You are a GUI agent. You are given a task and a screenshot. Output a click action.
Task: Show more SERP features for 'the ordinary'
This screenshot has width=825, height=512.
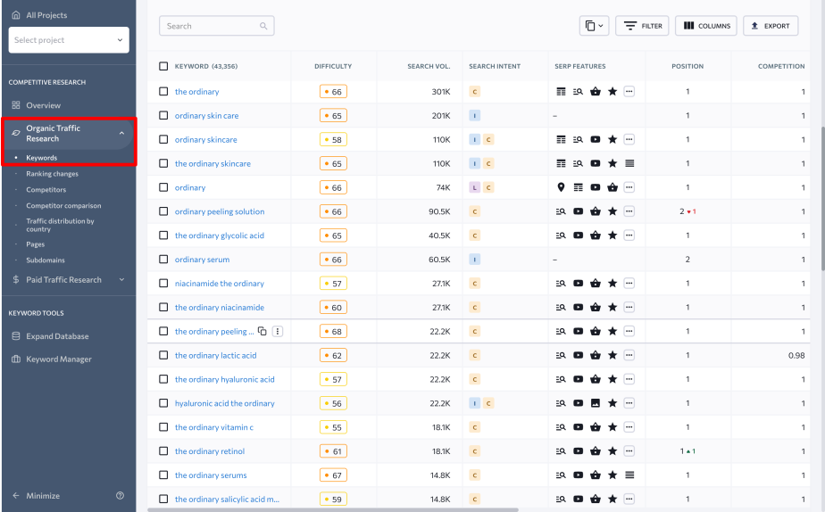coord(629,92)
